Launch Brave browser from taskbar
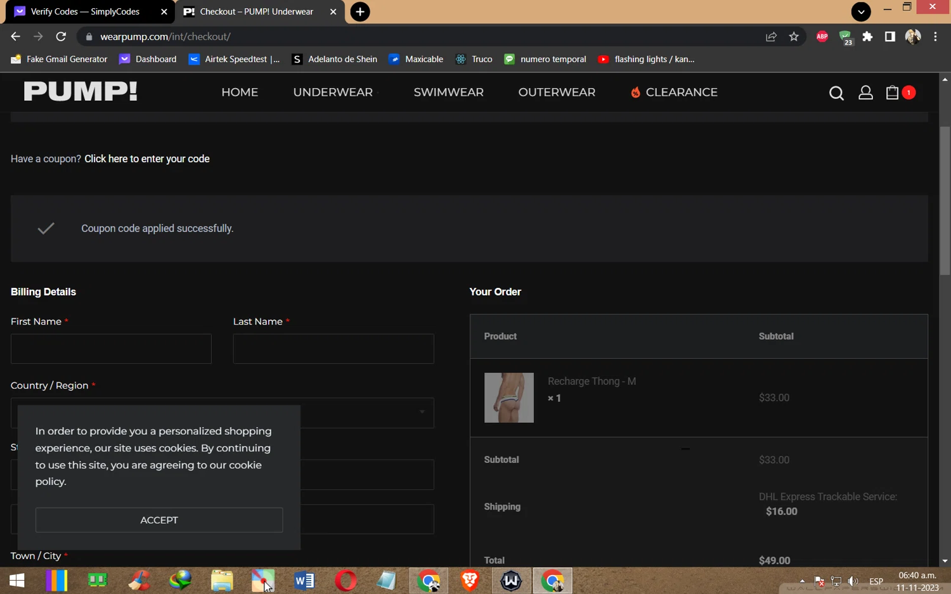The width and height of the screenshot is (951, 594). pos(470,581)
